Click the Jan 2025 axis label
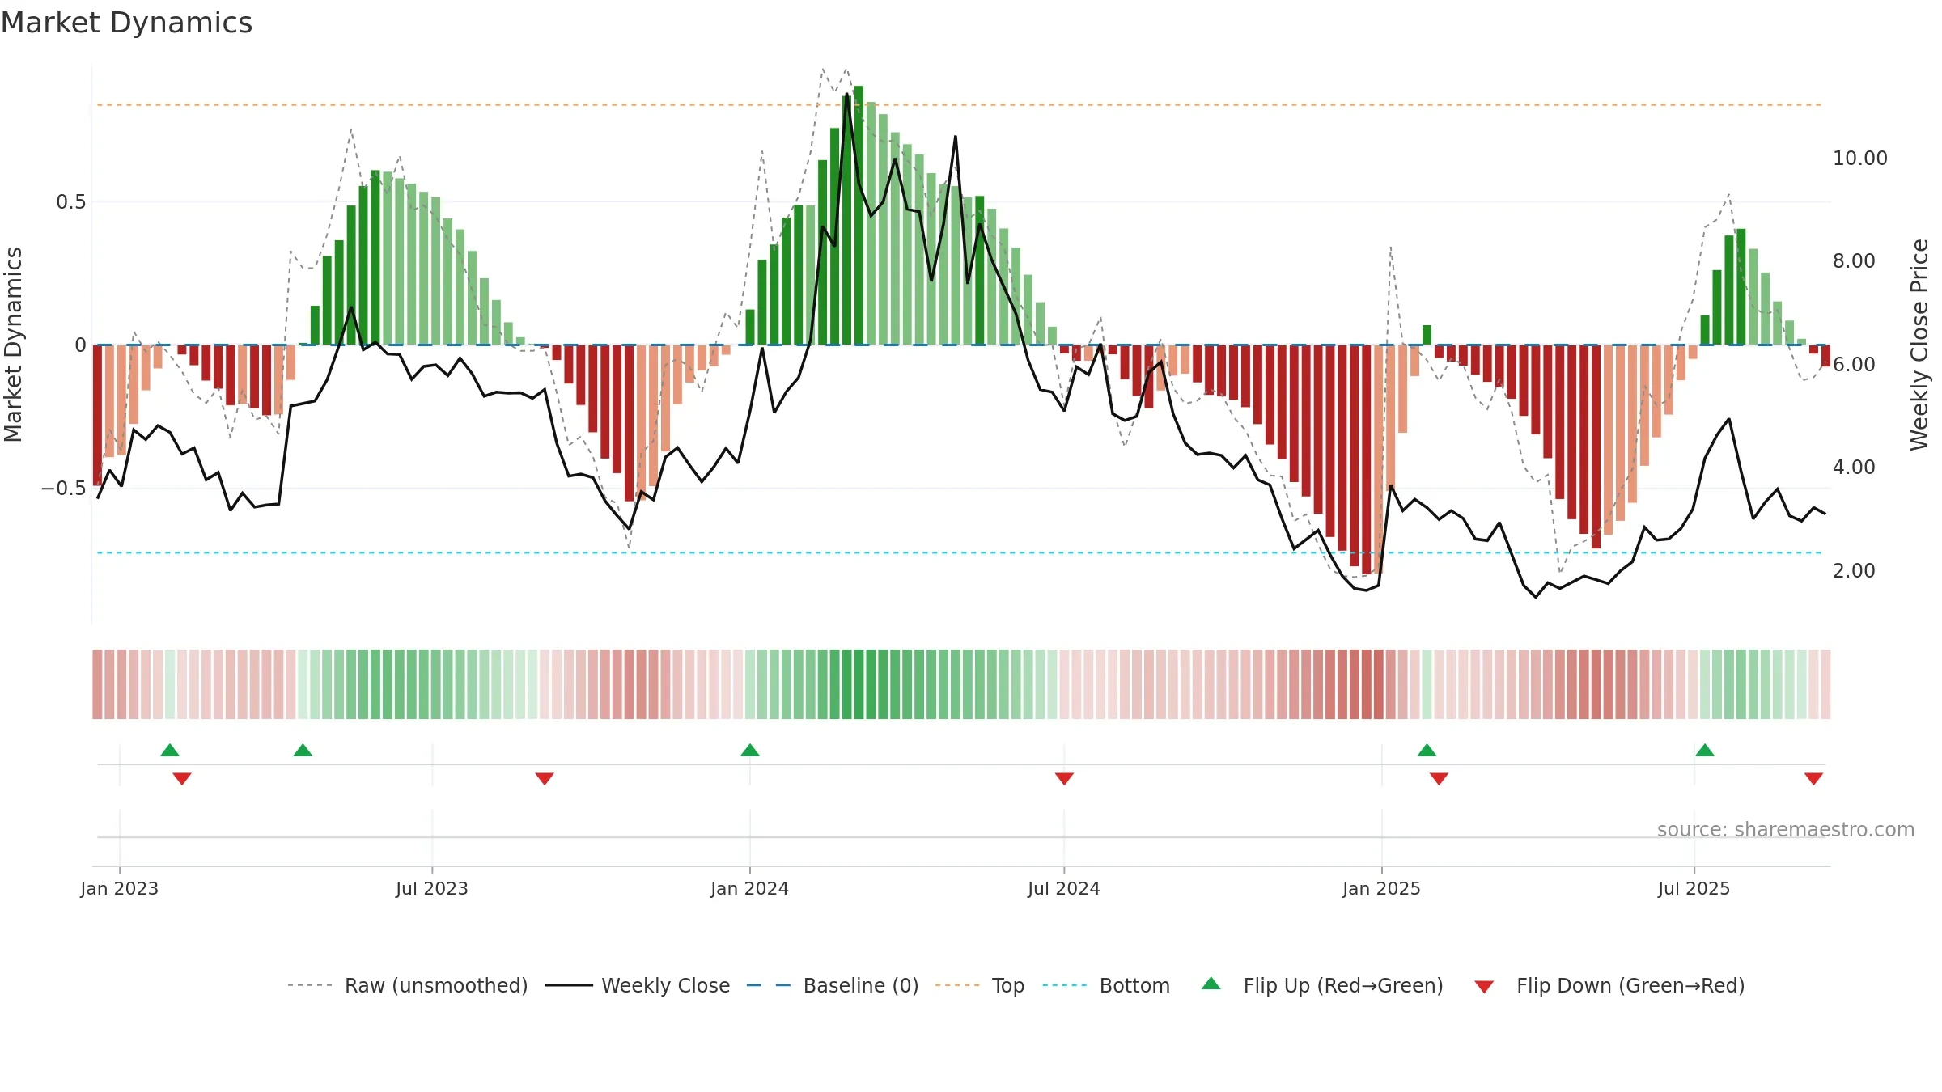This screenshot has height=1092, width=1942. pos(1382,888)
